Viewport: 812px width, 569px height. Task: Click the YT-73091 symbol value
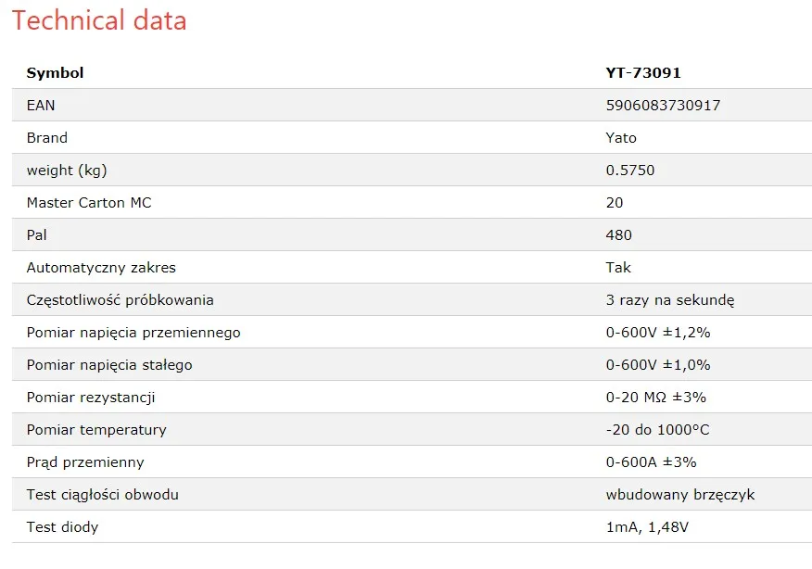click(643, 73)
